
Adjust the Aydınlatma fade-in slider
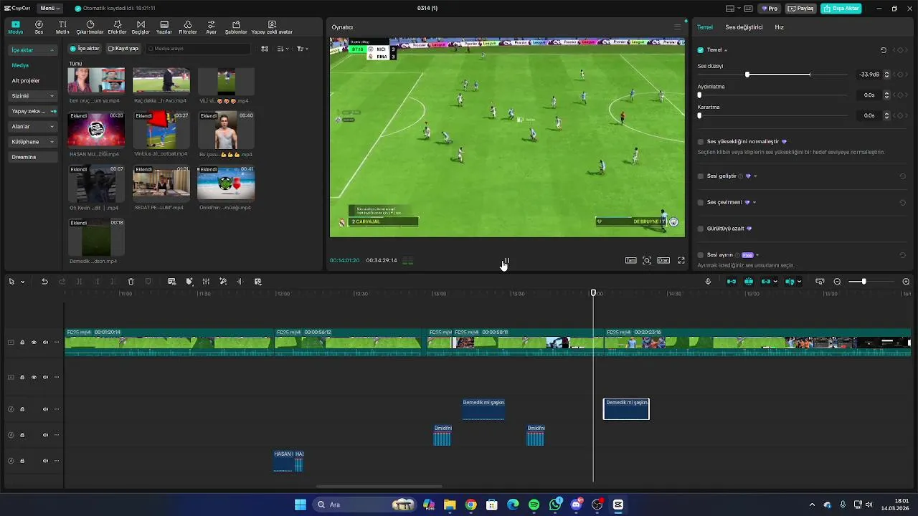(x=773, y=95)
